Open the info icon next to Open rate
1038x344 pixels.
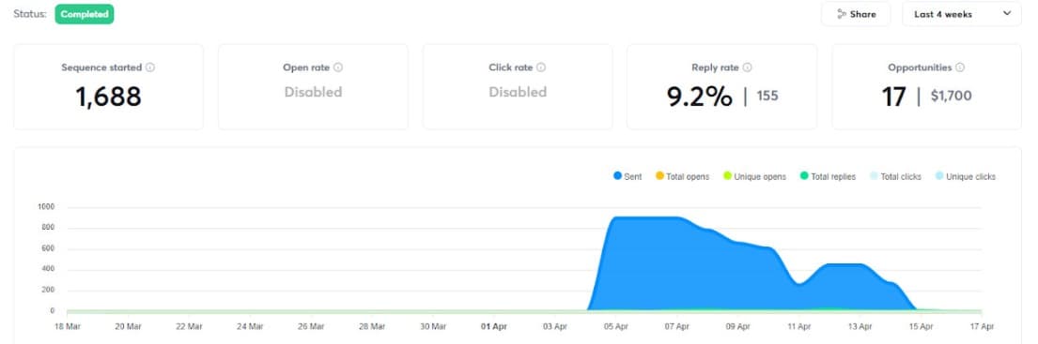coord(338,67)
